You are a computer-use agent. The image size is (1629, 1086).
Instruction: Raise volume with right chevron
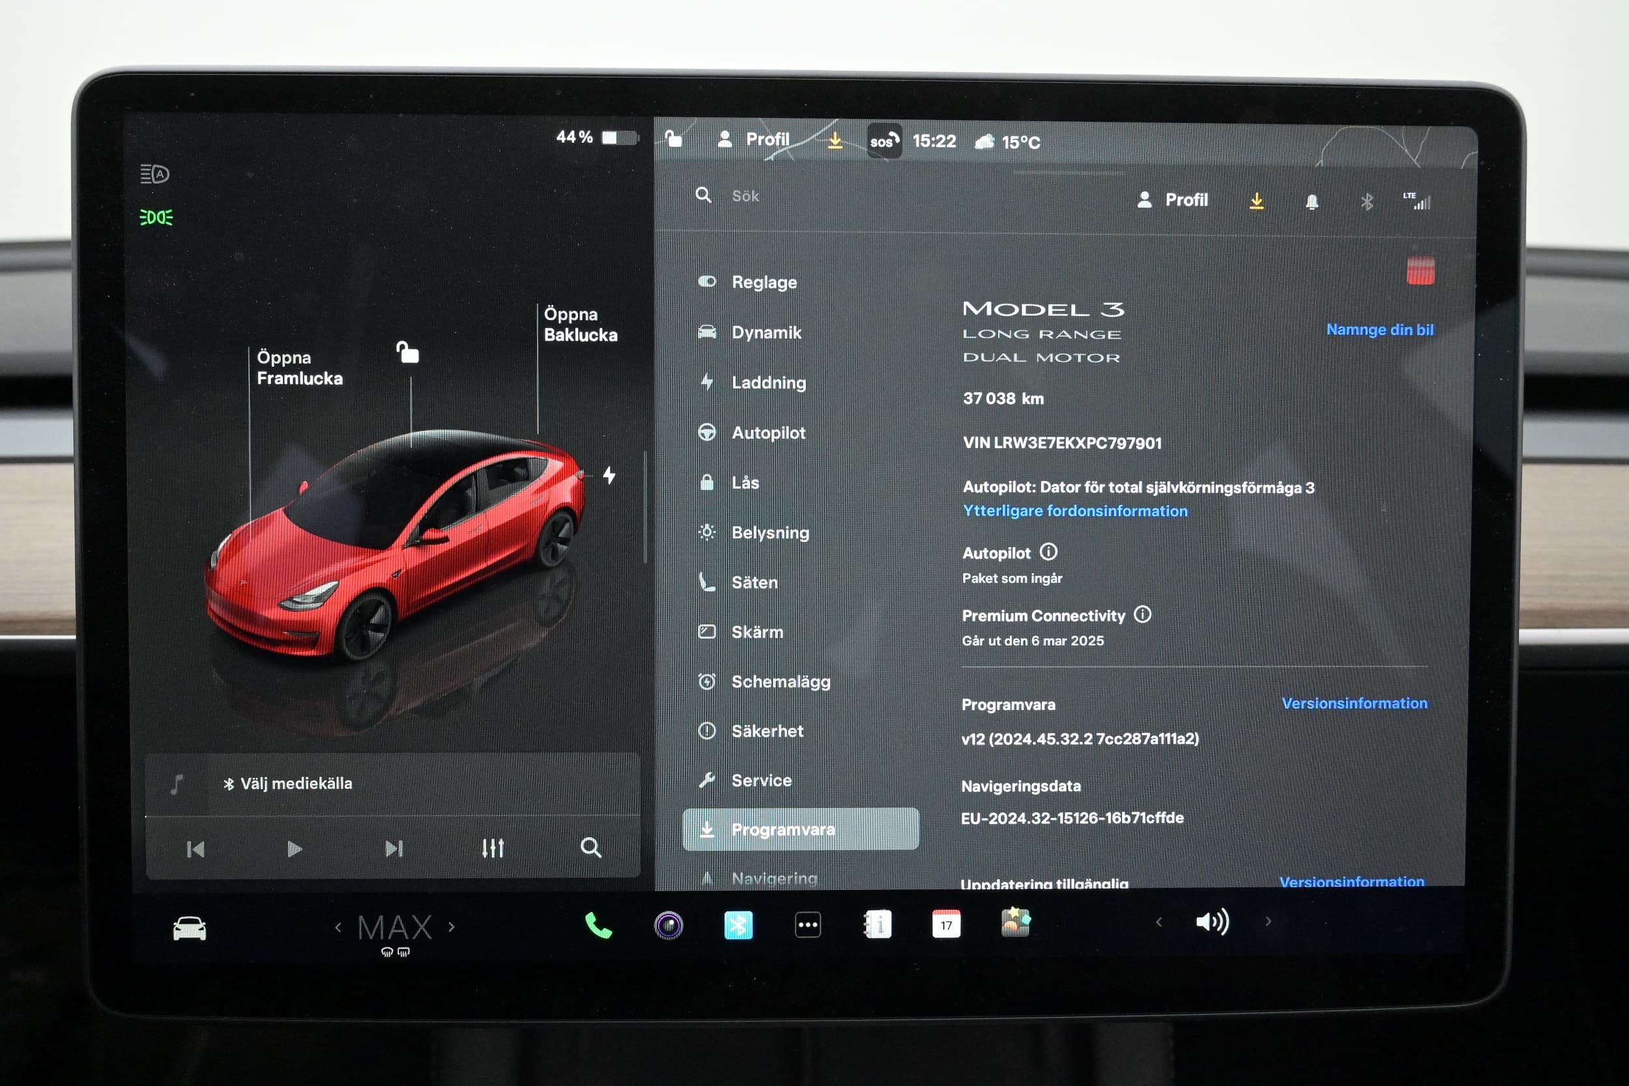click(1268, 921)
